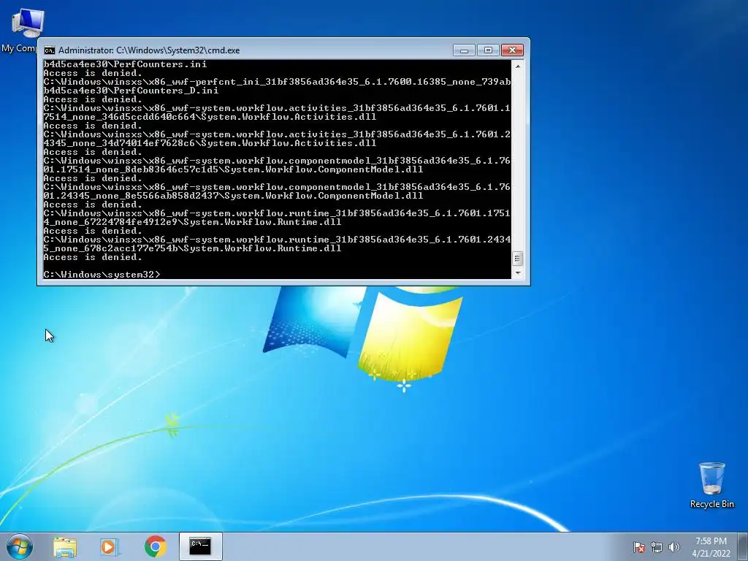Click the volume speaker tray icon
Viewport: 748px width, 561px height.
pos(674,547)
